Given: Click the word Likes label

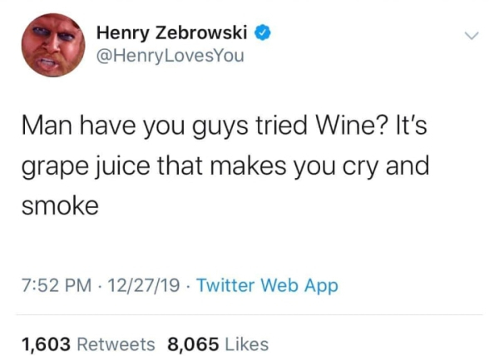Looking at the screenshot, I should pos(246,344).
